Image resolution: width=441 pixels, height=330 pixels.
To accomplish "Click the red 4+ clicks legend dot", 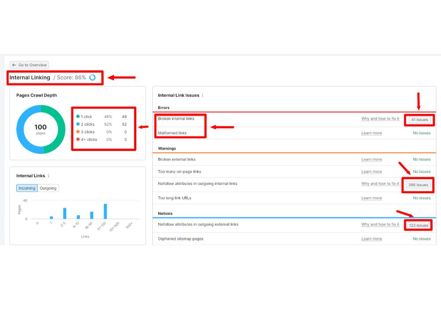I will (78, 139).
